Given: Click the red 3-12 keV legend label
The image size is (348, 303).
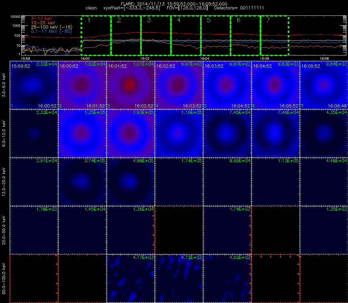Looking at the screenshot, I should [42, 18].
